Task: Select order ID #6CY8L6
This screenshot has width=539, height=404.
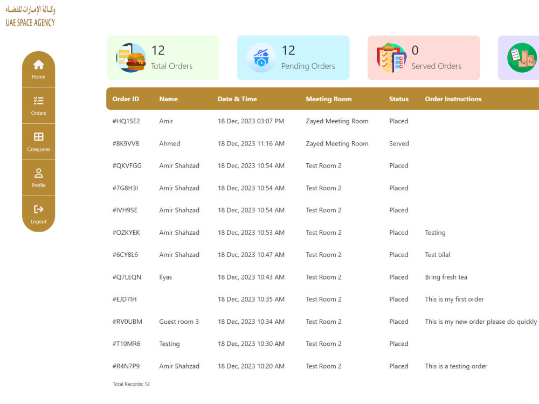Action: click(x=125, y=255)
